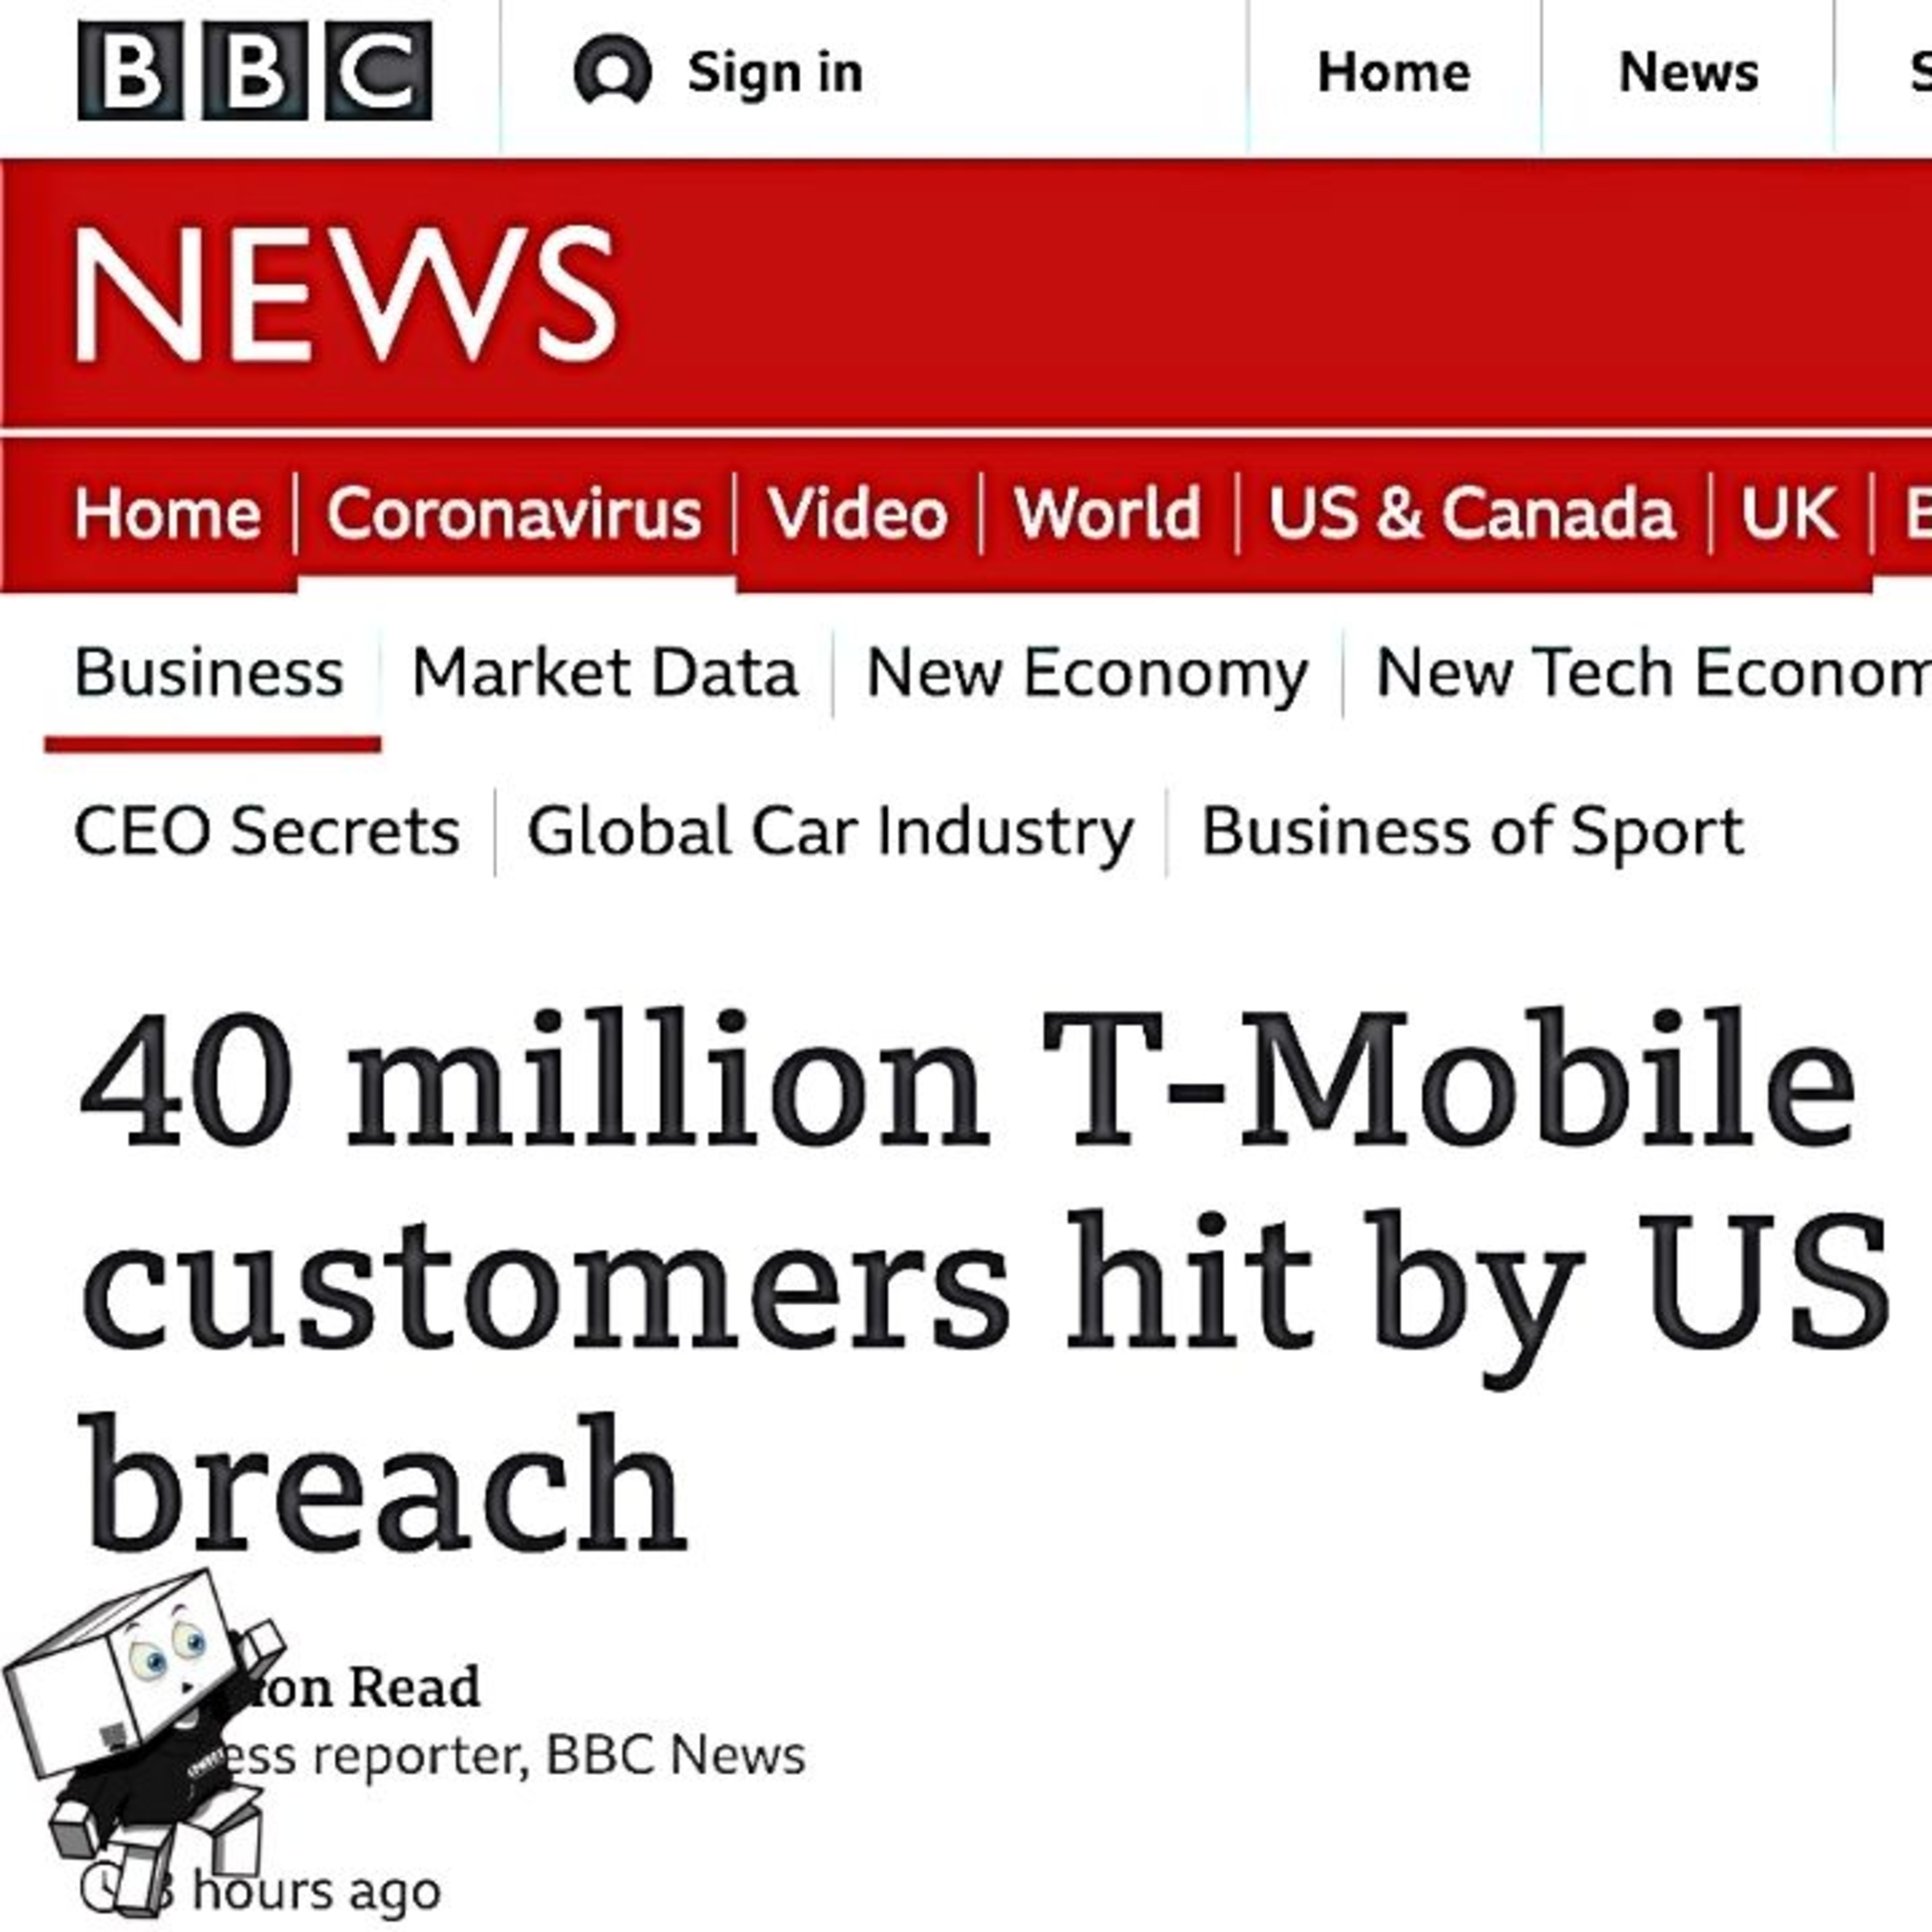Go to Home in top navigation
Viewport: 1932px width, 1932px height.
click(1394, 72)
